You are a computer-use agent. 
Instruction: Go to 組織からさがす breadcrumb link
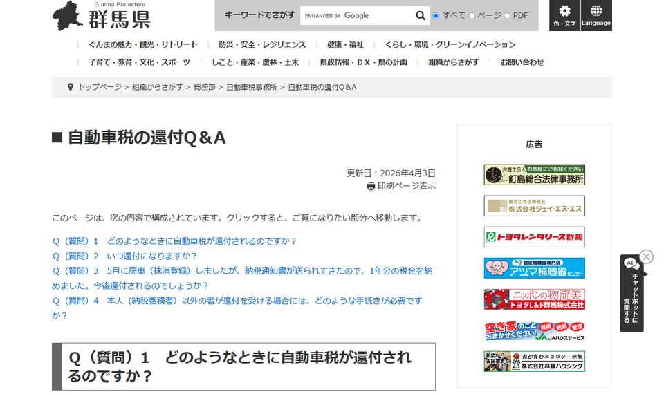pyautogui.click(x=157, y=87)
